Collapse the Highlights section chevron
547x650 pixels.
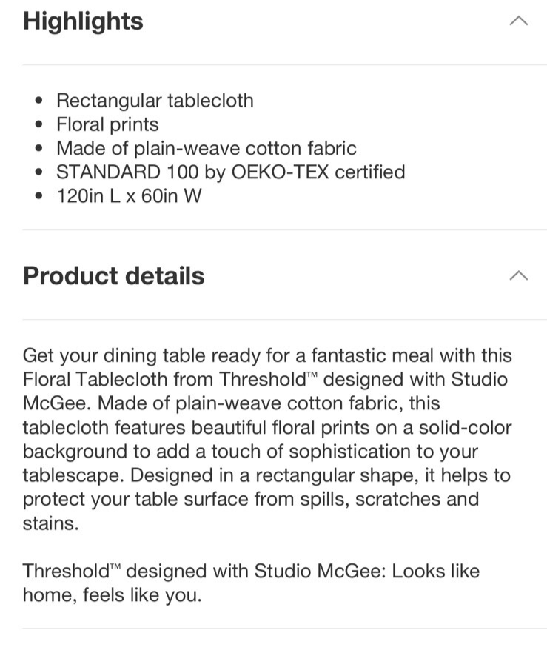tap(518, 21)
